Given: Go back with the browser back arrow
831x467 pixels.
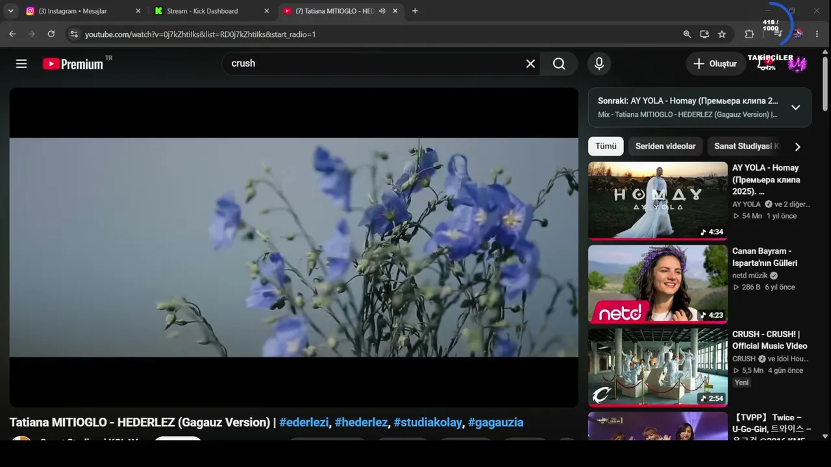Looking at the screenshot, I should click(x=12, y=34).
